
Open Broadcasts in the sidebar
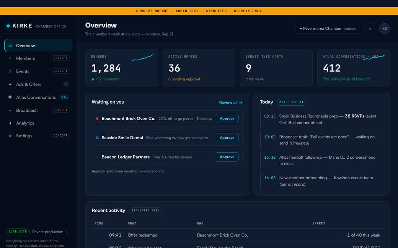(x=38, y=110)
